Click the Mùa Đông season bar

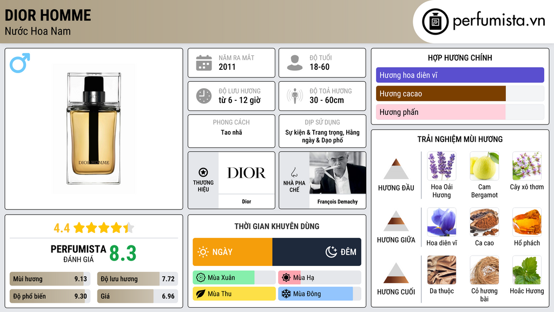pos(320,294)
